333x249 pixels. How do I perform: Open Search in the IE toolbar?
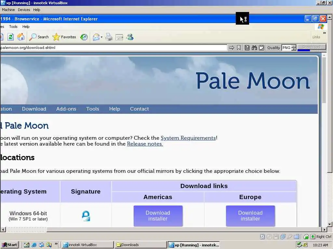click(39, 37)
